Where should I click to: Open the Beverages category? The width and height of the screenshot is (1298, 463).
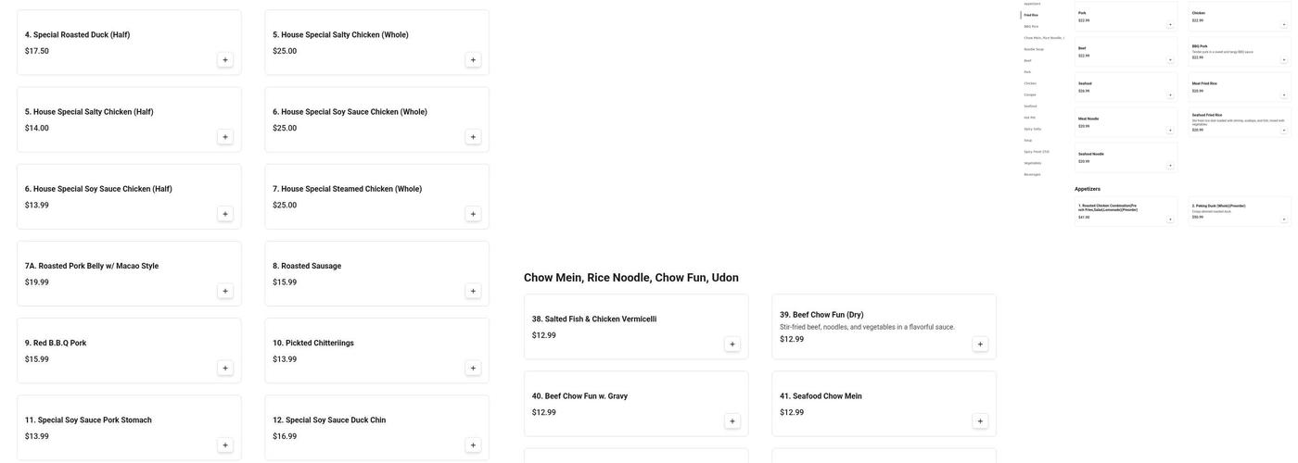[x=1032, y=174]
